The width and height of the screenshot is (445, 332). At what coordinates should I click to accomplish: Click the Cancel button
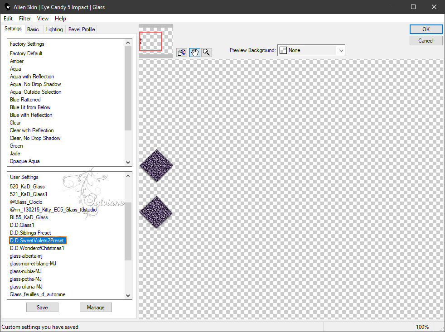click(x=426, y=41)
